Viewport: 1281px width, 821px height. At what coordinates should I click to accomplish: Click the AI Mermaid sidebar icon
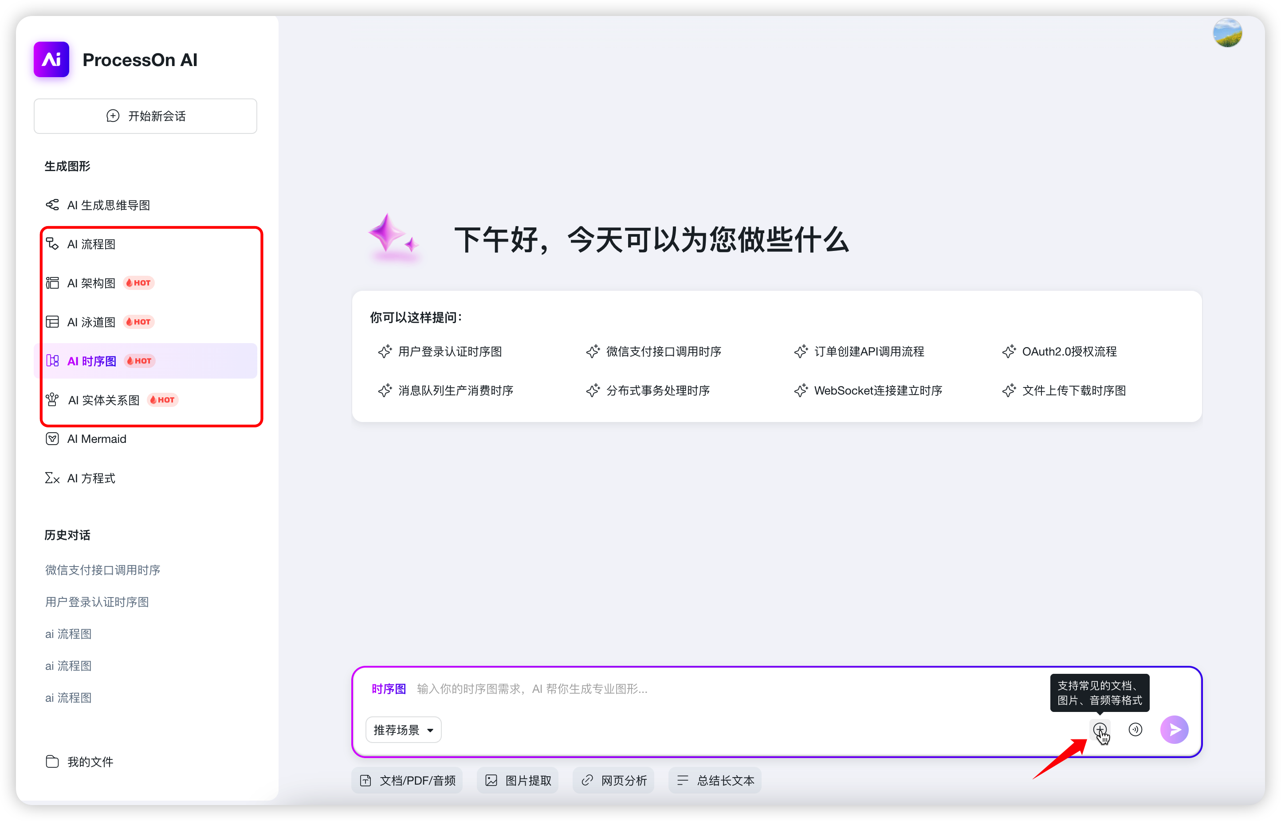coord(52,439)
